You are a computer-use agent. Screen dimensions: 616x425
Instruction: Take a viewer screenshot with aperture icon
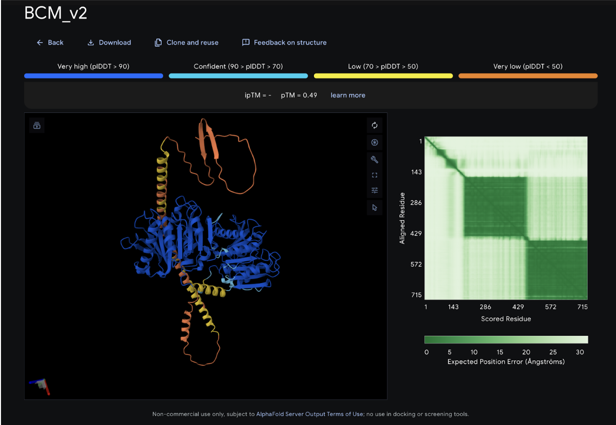click(x=375, y=142)
